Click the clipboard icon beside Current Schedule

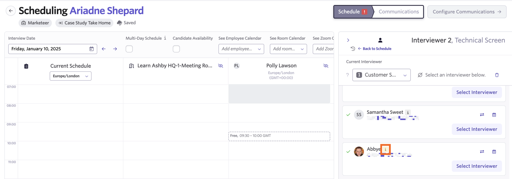[x=26, y=66]
